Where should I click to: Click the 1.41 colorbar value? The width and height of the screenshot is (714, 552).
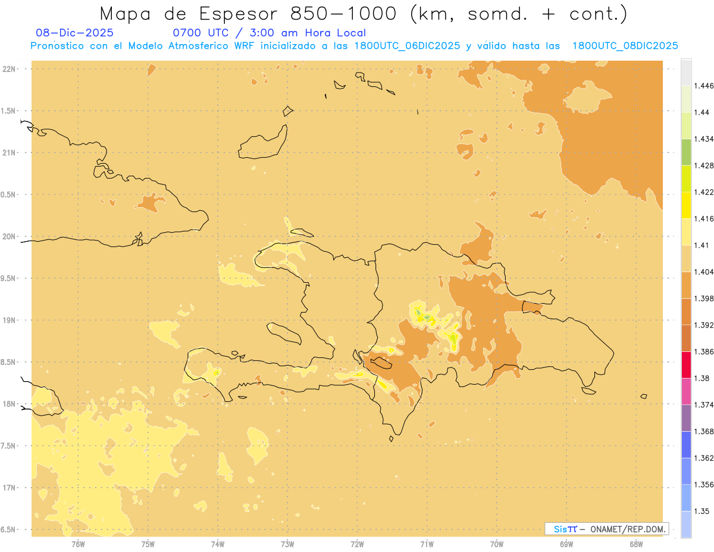702,245
